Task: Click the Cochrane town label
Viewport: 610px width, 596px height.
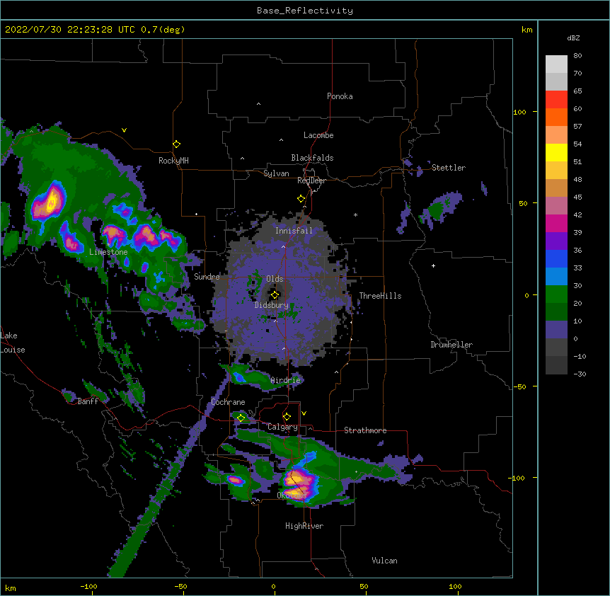Action: (x=228, y=402)
